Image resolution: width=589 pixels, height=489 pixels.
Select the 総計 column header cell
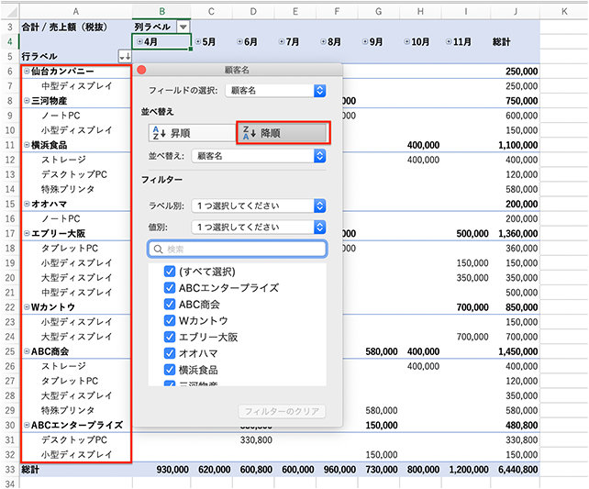(516, 41)
